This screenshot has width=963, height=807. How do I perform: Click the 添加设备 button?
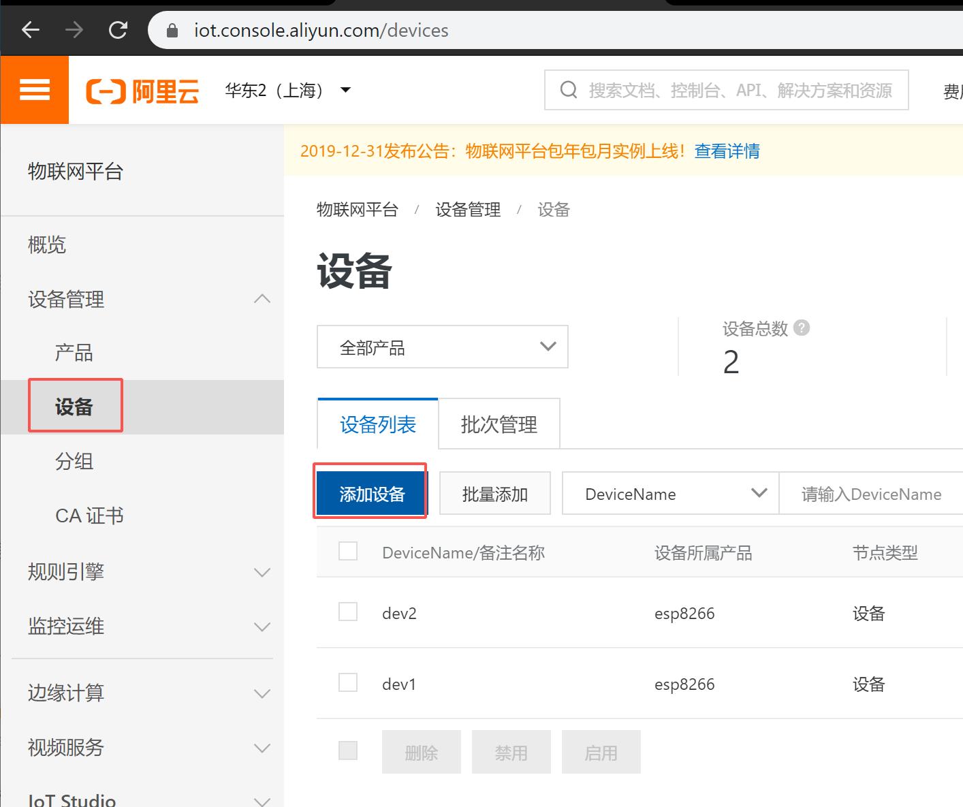pyautogui.click(x=370, y=492)
